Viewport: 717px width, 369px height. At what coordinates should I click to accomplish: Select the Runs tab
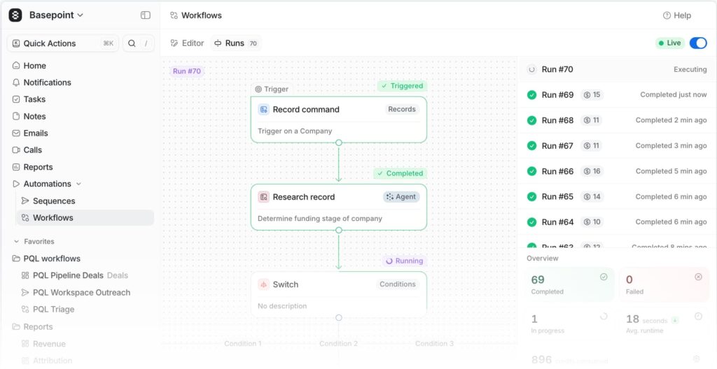point(235,43)
